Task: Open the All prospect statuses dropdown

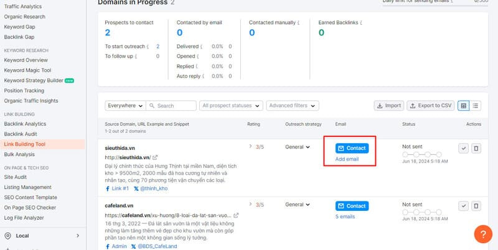Action: tap(231, 106)
